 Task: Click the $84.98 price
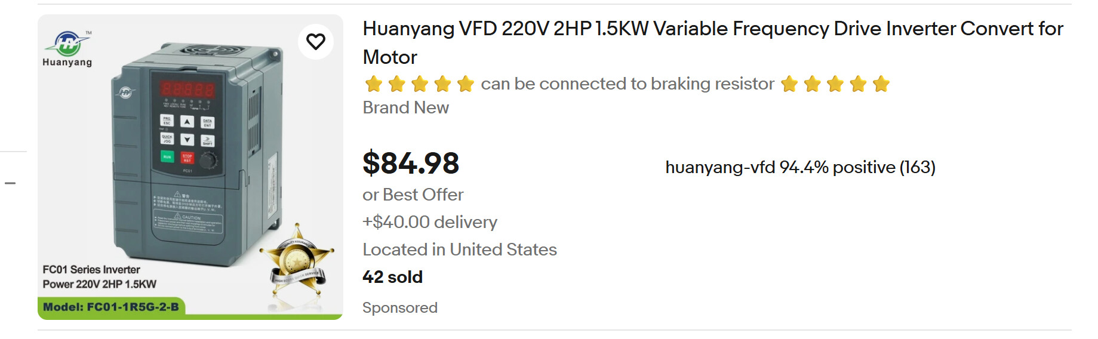click(x=411, y=163)
